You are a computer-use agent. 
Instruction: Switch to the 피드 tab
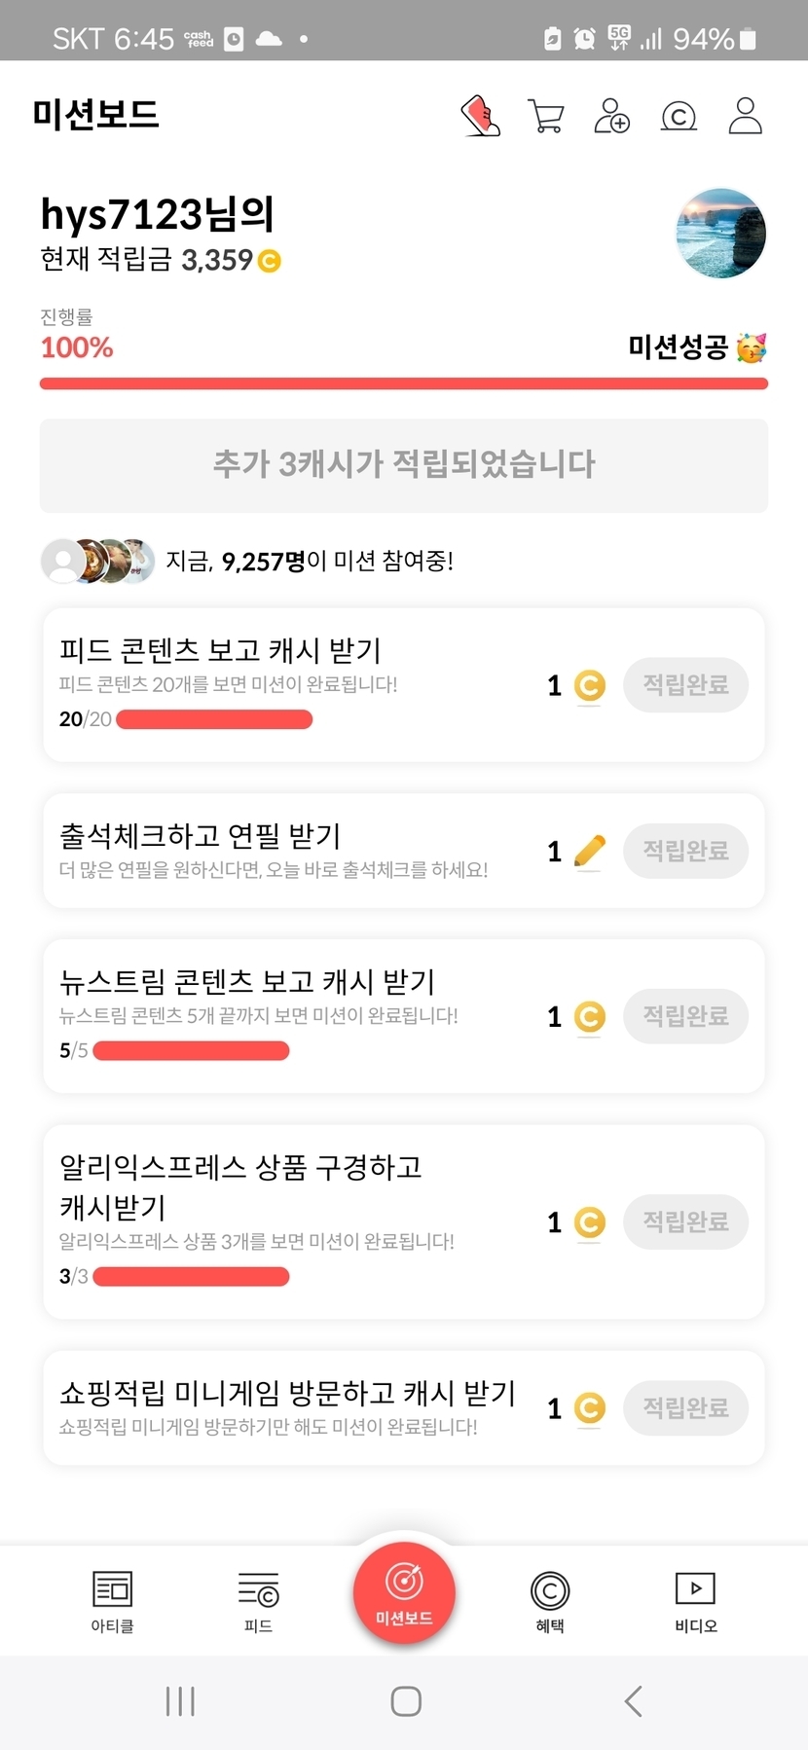pyautogui.click(x=258, y=1600)
